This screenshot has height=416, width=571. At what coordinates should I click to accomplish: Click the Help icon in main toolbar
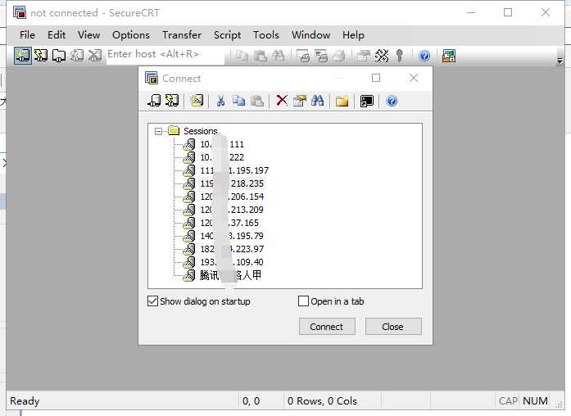424,56
